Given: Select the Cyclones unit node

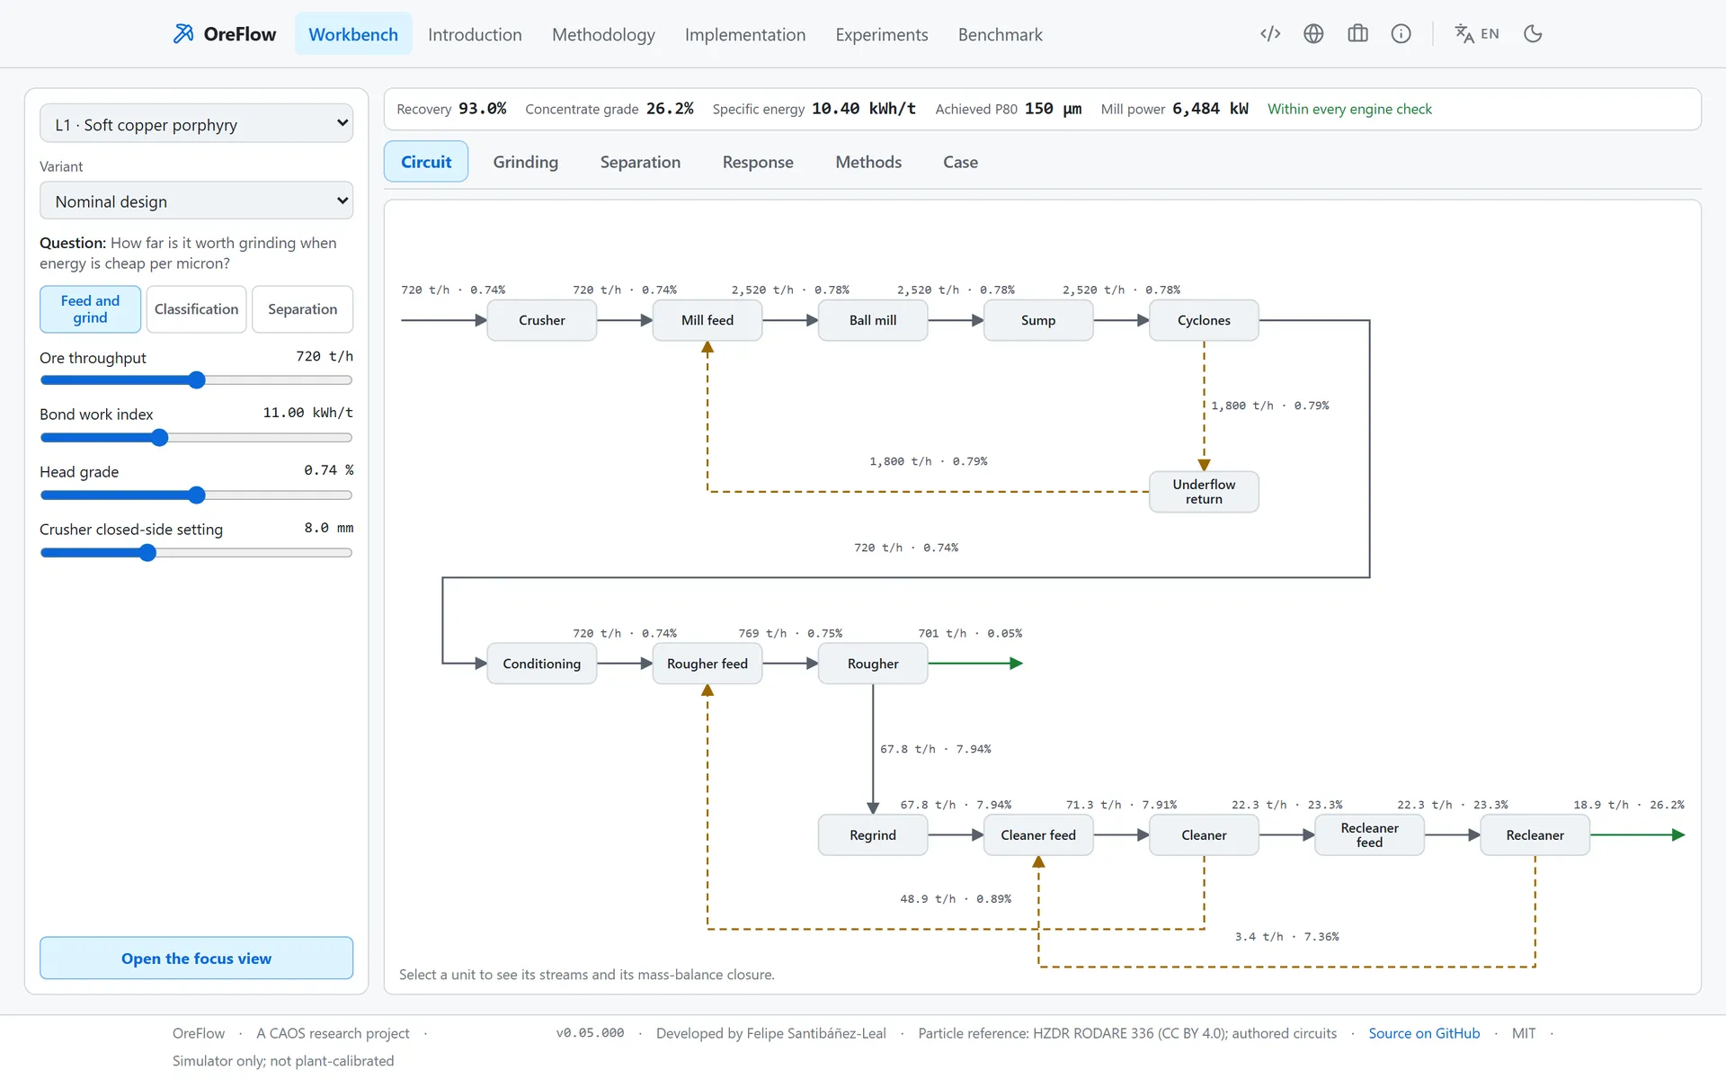Looking at the screenshot, I should tap(1204, 320).
